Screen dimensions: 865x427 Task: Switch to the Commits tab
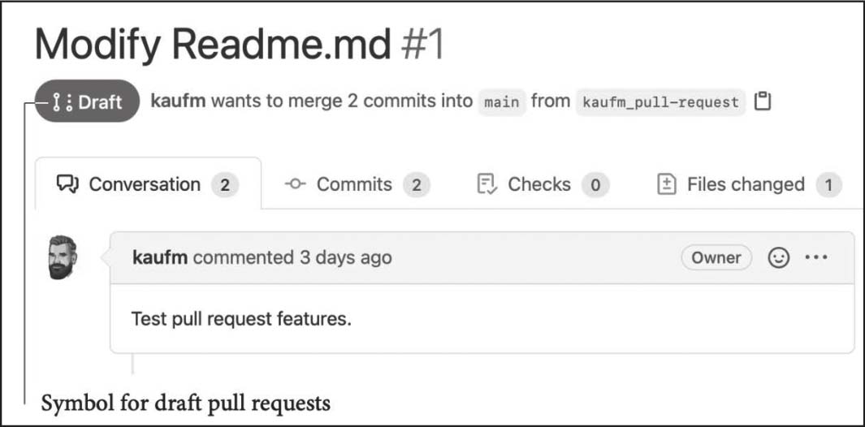point(354,185)
